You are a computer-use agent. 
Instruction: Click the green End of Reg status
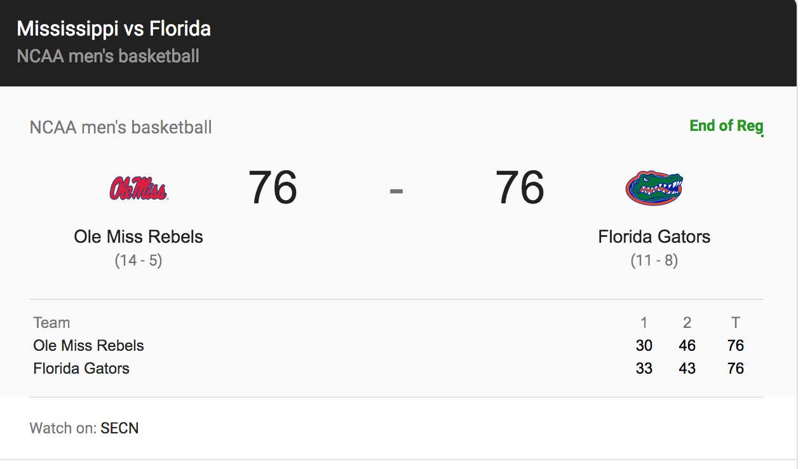(726, 126)
